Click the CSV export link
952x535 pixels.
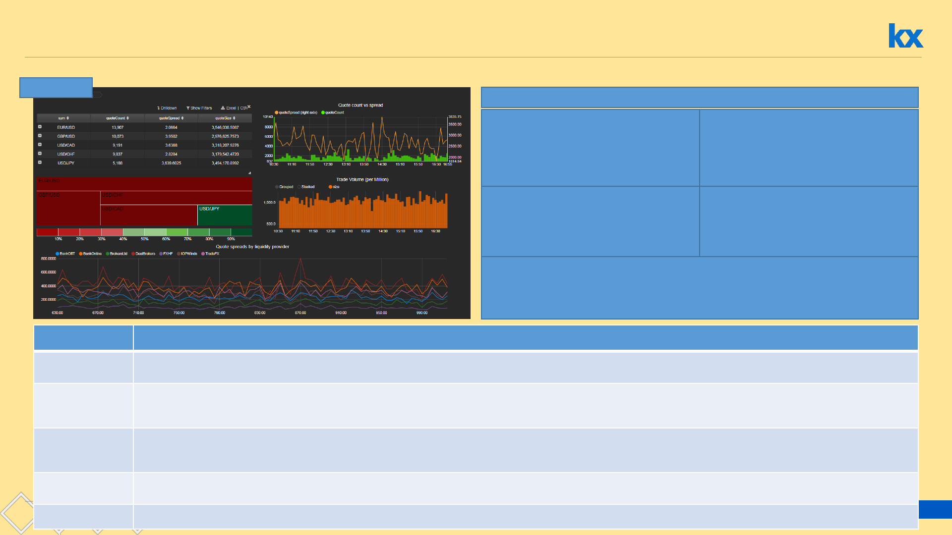[243, 108]
